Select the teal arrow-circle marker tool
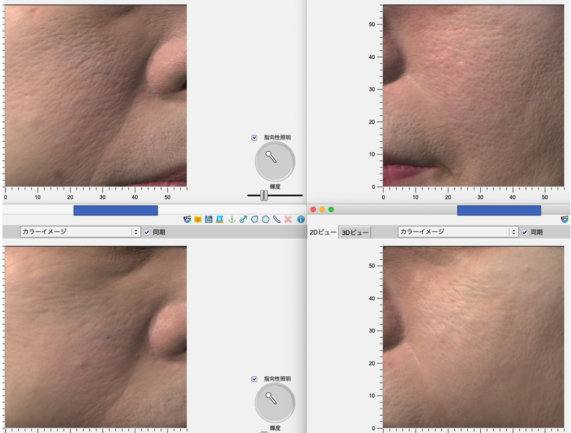This screenshot has width=571, height=433. coord(243,220)
